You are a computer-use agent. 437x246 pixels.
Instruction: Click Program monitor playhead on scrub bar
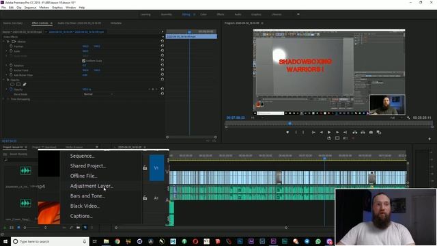tap(290, 123)
